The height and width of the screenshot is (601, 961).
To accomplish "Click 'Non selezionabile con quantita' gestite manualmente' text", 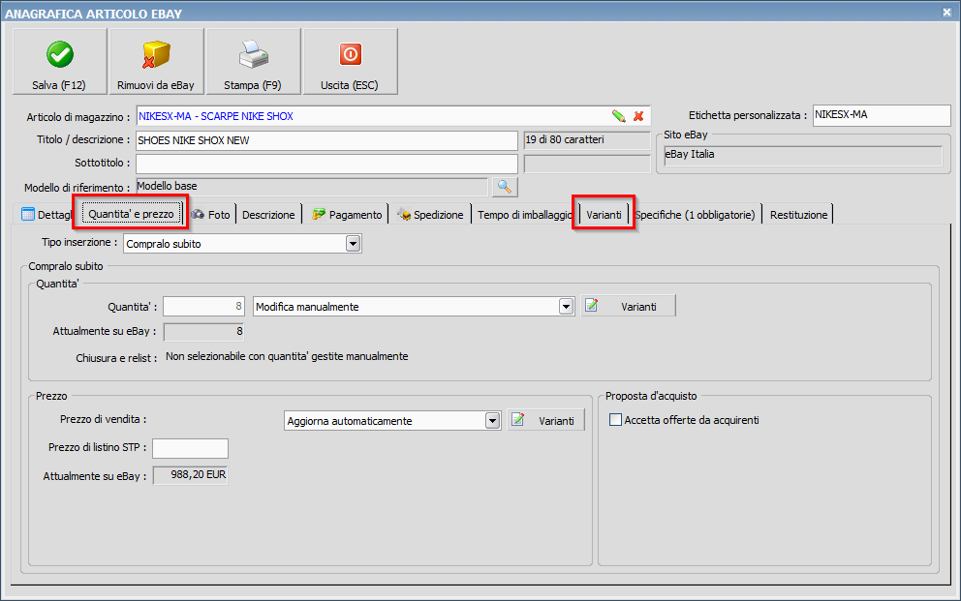I will (287, 356).
